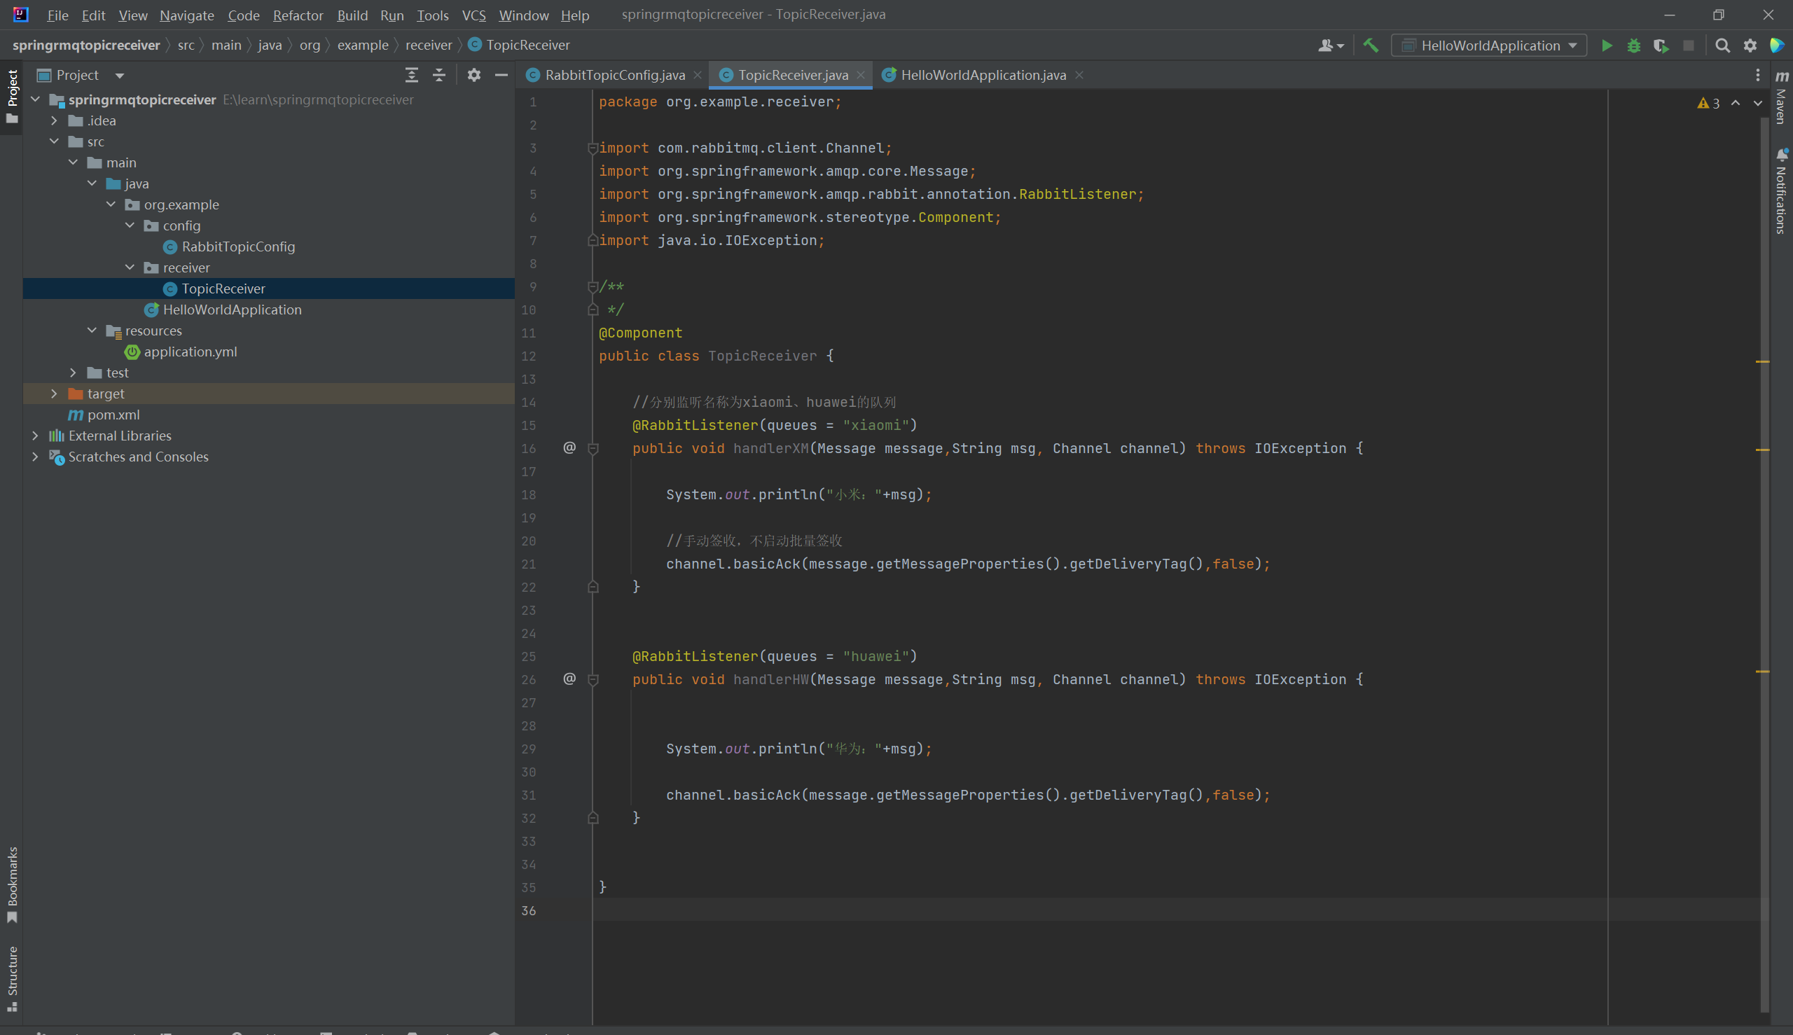Click Collapse All icon in Project panel

click(439, 76)
